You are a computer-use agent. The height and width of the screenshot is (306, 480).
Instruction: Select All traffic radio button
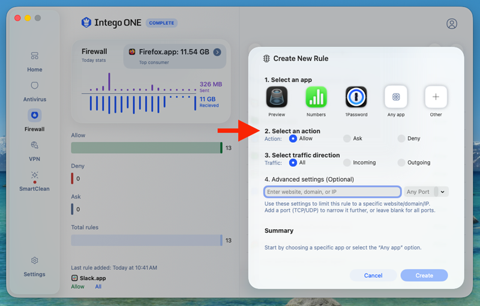293,163
